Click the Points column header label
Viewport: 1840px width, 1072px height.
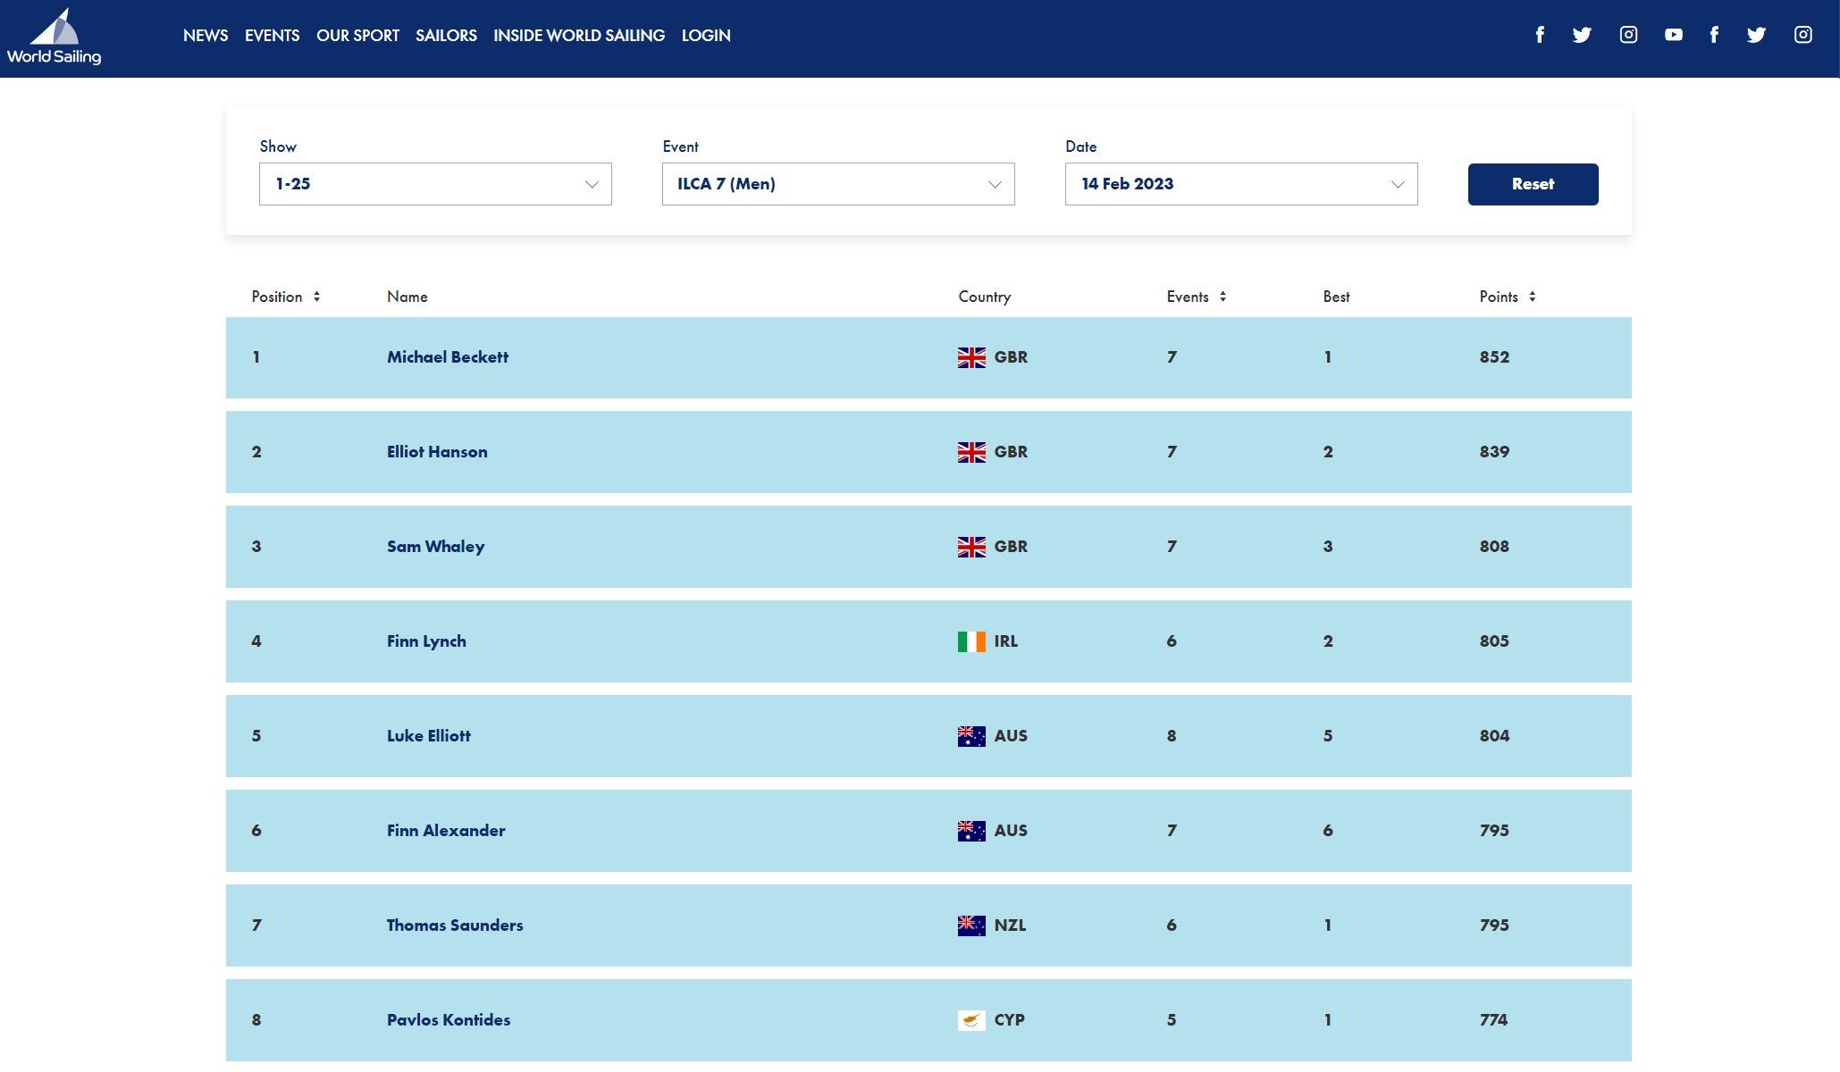coord(1499,297)
